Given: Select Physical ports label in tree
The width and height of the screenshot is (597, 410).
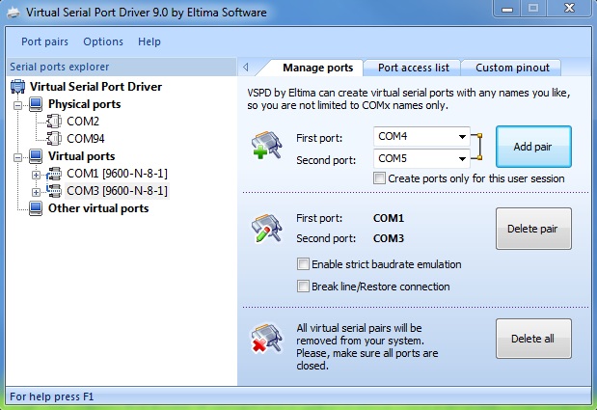Looking at the screenshot, I should [x=84, y=104].
